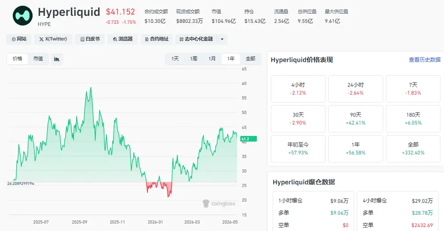This screenshot has width=444, height=231.
Task: Click the HYPE ticker label
Action: (x=44, y=24)
